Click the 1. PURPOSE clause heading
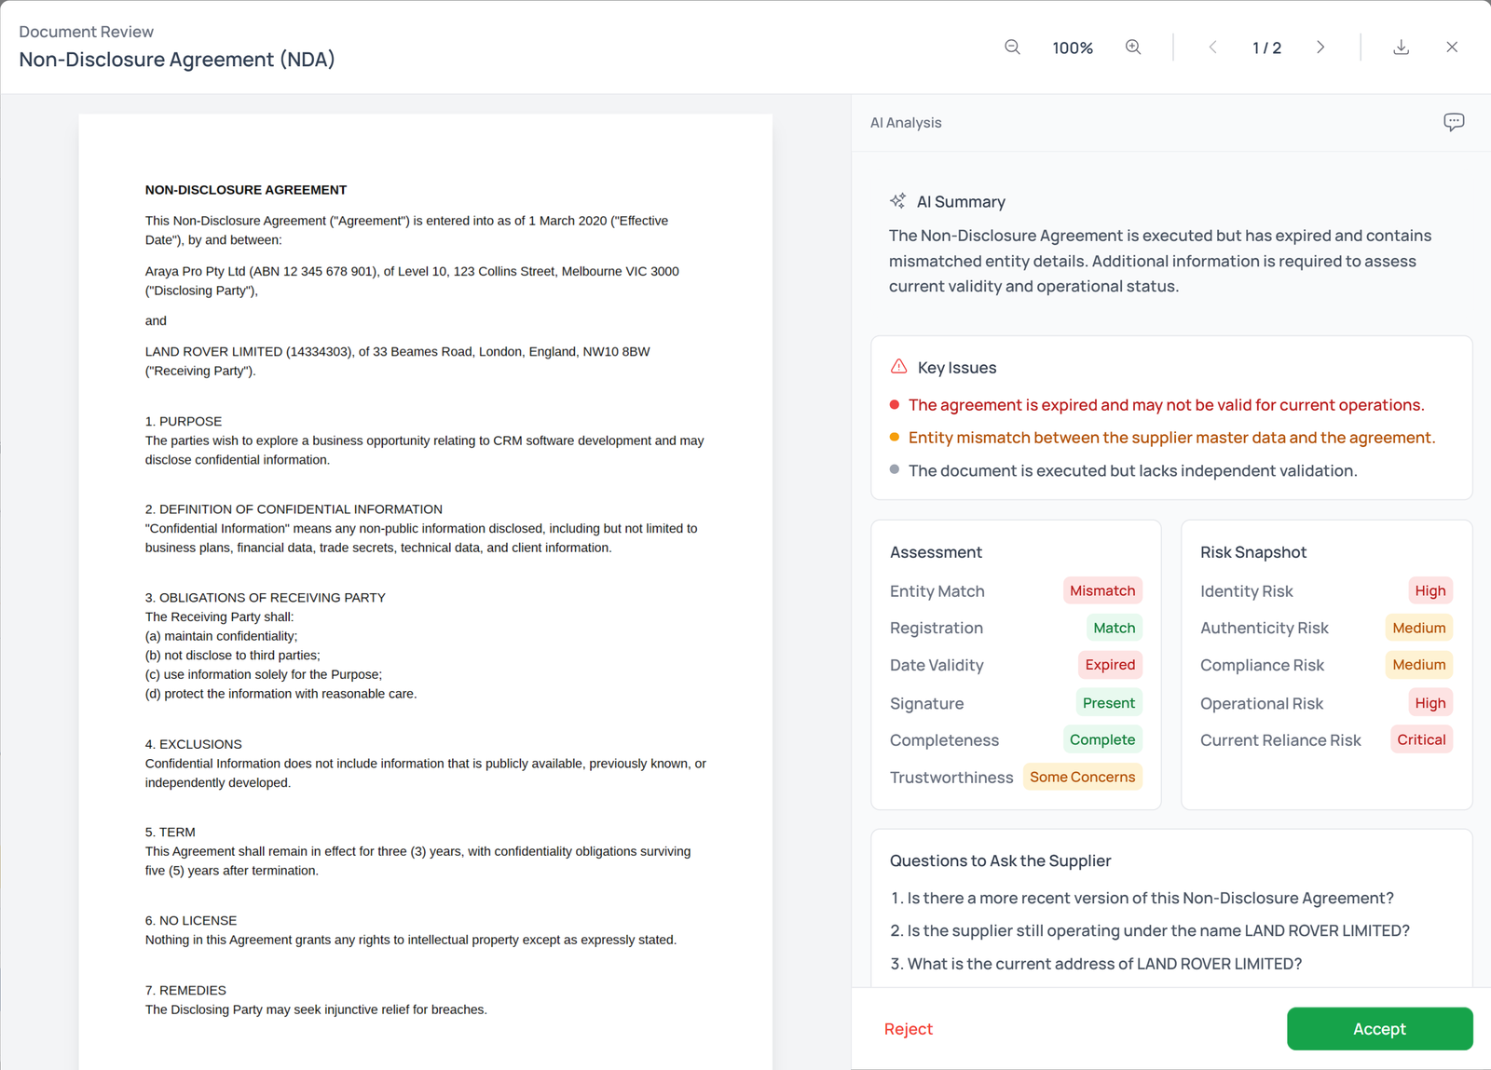The image size is (1491, 1070). point(184,421)
